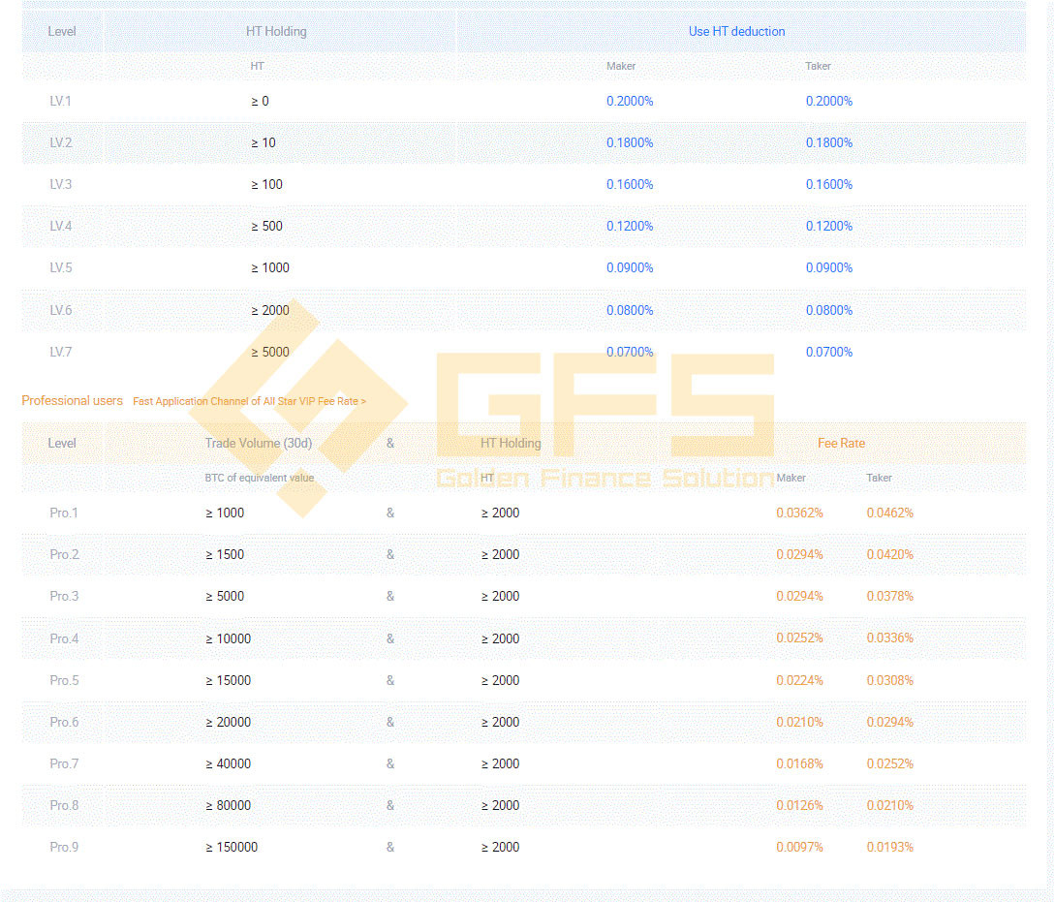Click the Pro.9 level label
Screen dimensions: 1055x902
click(x=64, y=847)
